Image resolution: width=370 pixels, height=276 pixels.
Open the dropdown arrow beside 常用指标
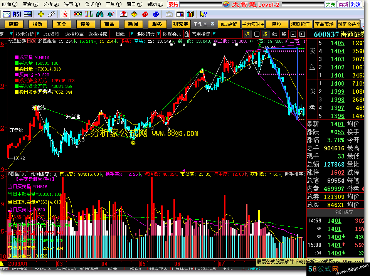(214, 34)
